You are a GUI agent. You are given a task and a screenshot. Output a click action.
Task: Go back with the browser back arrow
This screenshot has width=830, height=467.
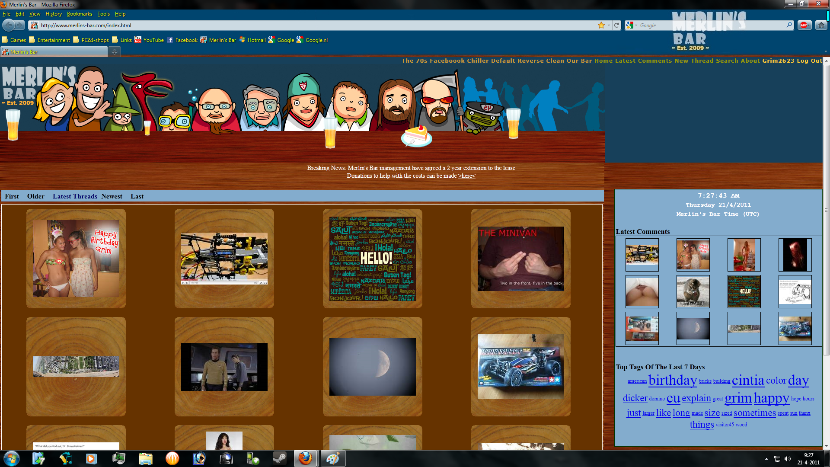coord(8,25)
